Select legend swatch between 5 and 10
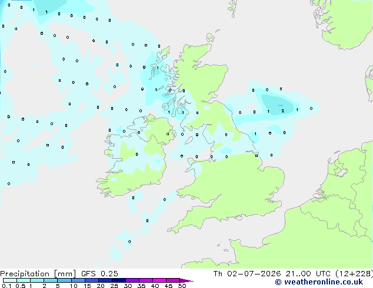The width and height of the screenshot is (373, 288). [64, 280]
